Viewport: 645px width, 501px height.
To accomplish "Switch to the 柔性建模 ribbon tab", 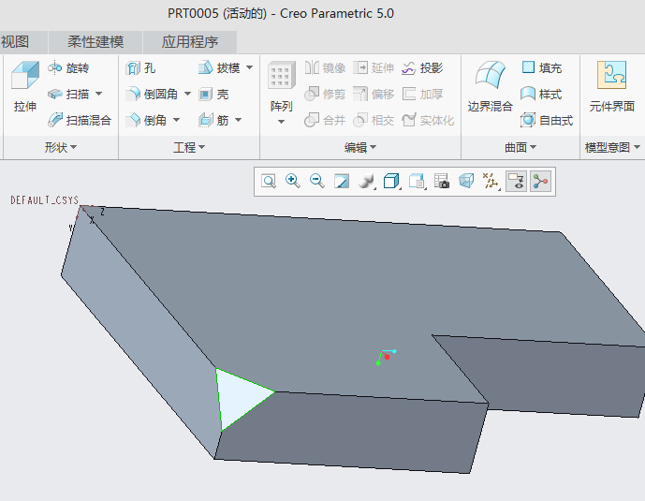I will (x=95, y=42).
